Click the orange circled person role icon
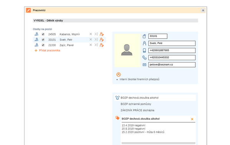 (118, 74)
